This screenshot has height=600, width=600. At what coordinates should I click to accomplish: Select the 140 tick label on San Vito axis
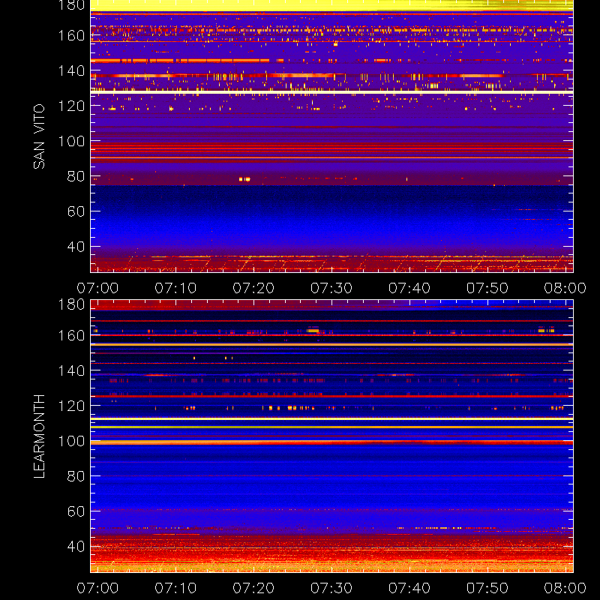[x=71, y=70]
